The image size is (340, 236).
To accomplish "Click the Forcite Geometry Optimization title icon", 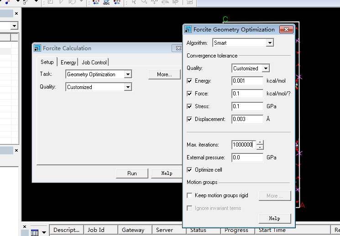I will [188, 29].
